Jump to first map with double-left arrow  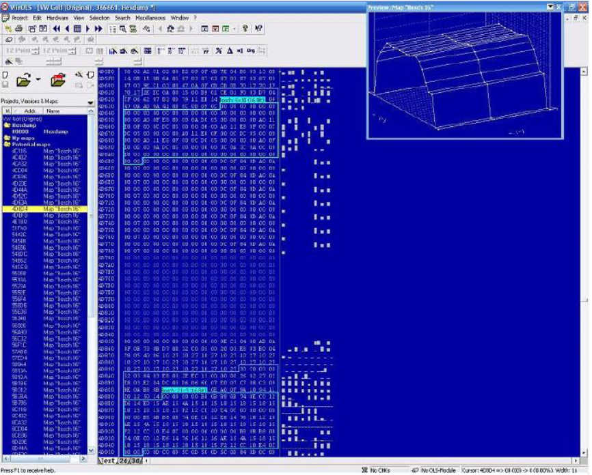click(x=55, y=29)
